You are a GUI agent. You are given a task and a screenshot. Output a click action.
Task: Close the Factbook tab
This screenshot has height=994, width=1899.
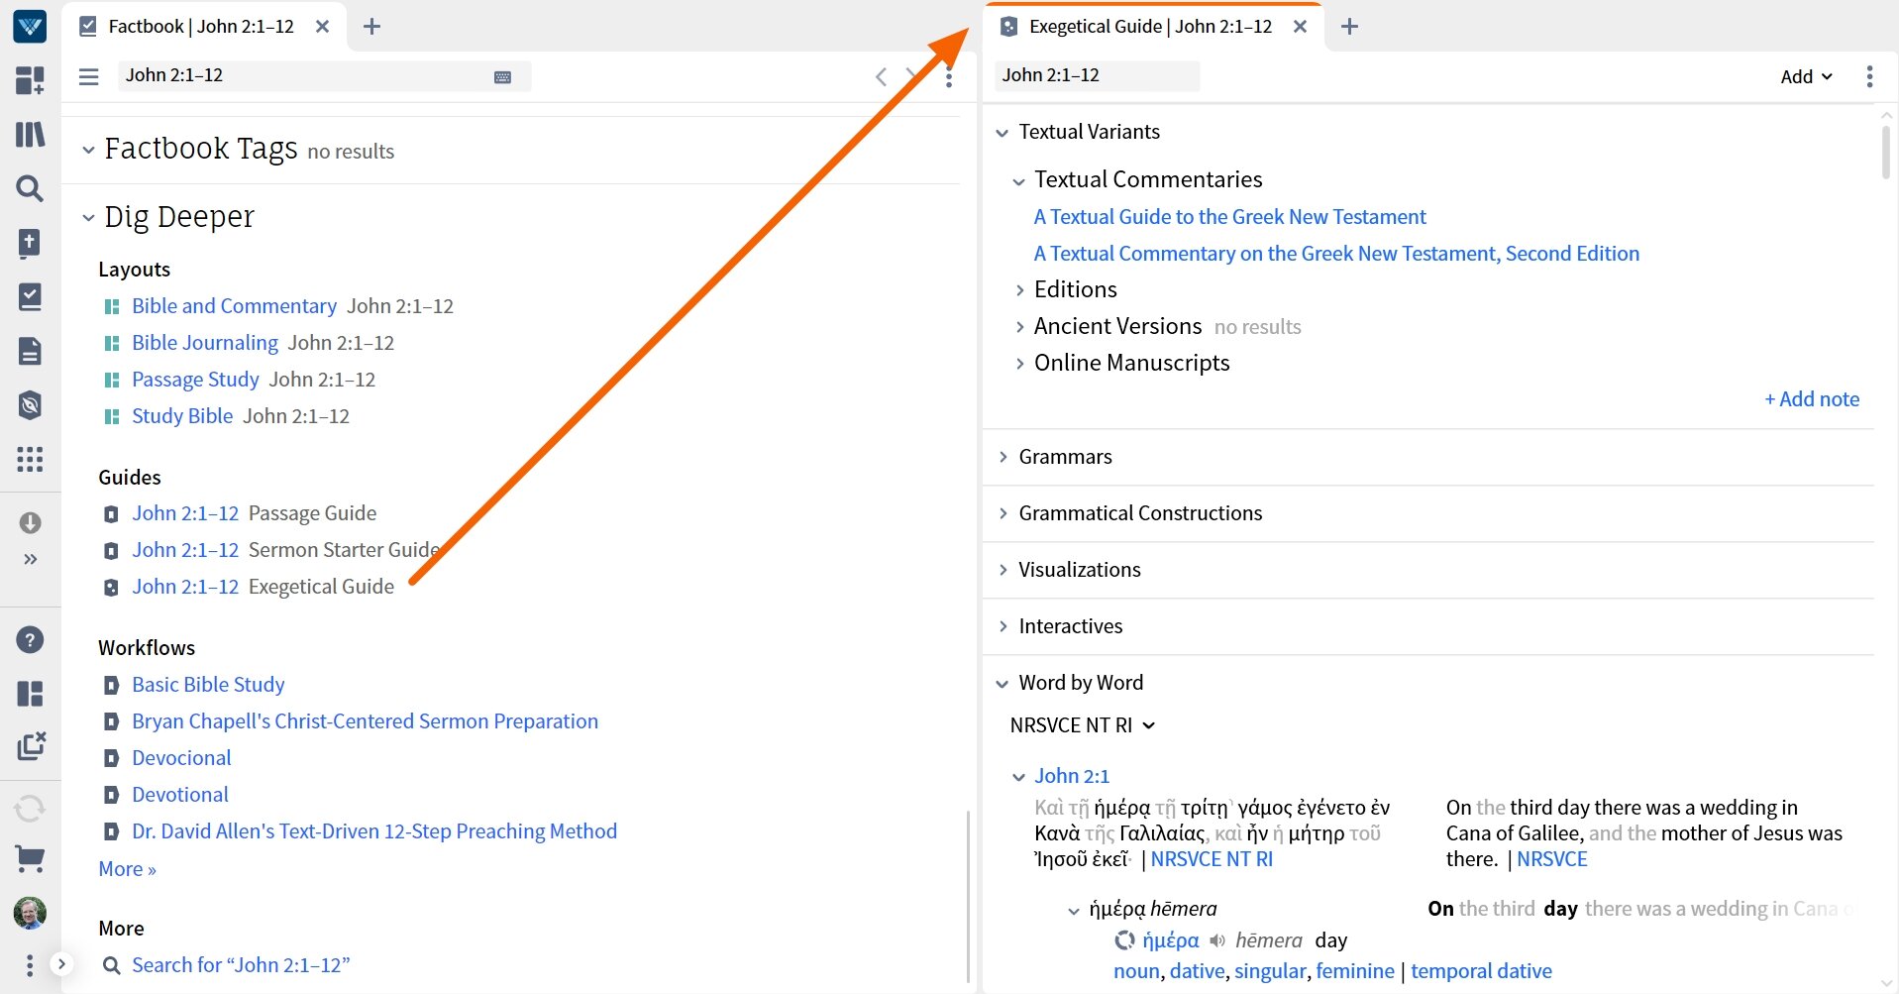pyautogui.click(x=322, y=27)
